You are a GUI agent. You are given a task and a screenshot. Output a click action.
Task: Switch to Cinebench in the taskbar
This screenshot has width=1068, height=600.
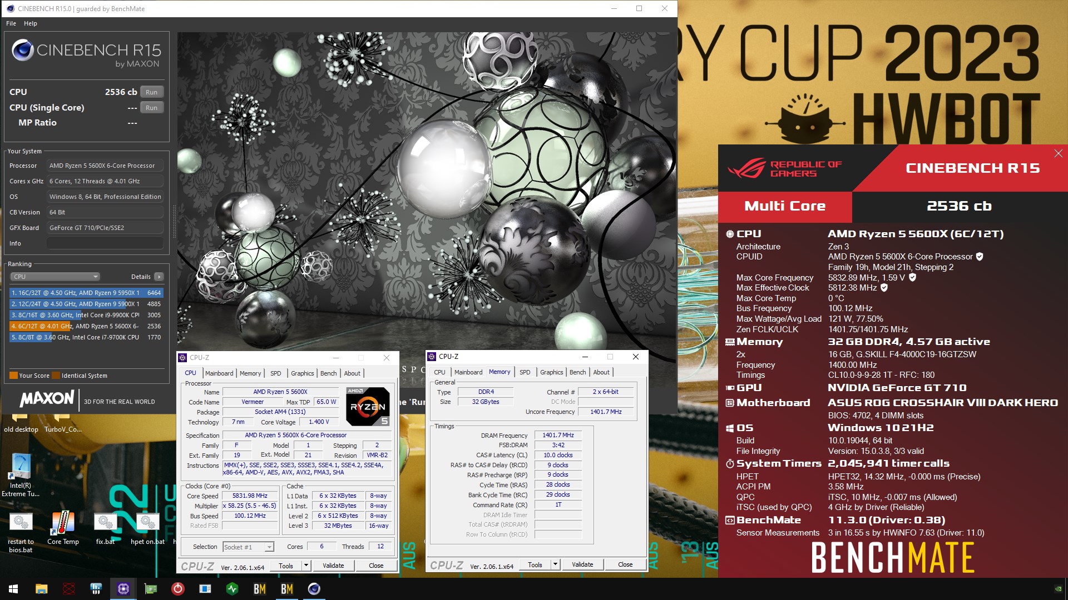tap(314, 589)
